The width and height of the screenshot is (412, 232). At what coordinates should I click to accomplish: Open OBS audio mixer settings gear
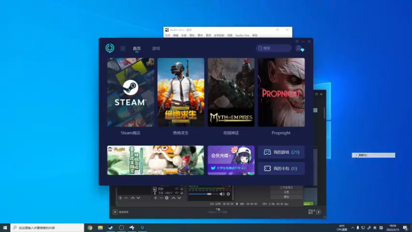(x=228, y=194)
